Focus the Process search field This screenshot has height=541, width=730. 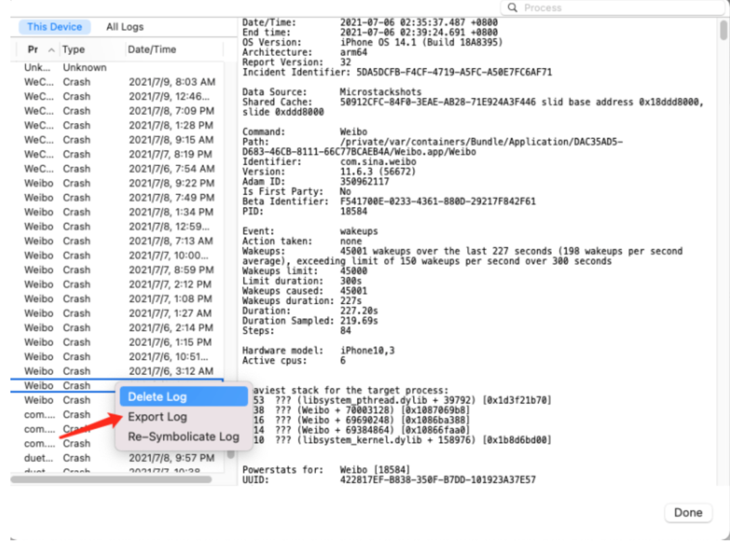click(x=612, y=7)
